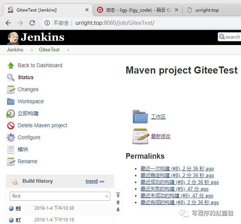Click the red Delete Maven project icon
Viewport: 241px width, 224px height.
tap(11, 126)
